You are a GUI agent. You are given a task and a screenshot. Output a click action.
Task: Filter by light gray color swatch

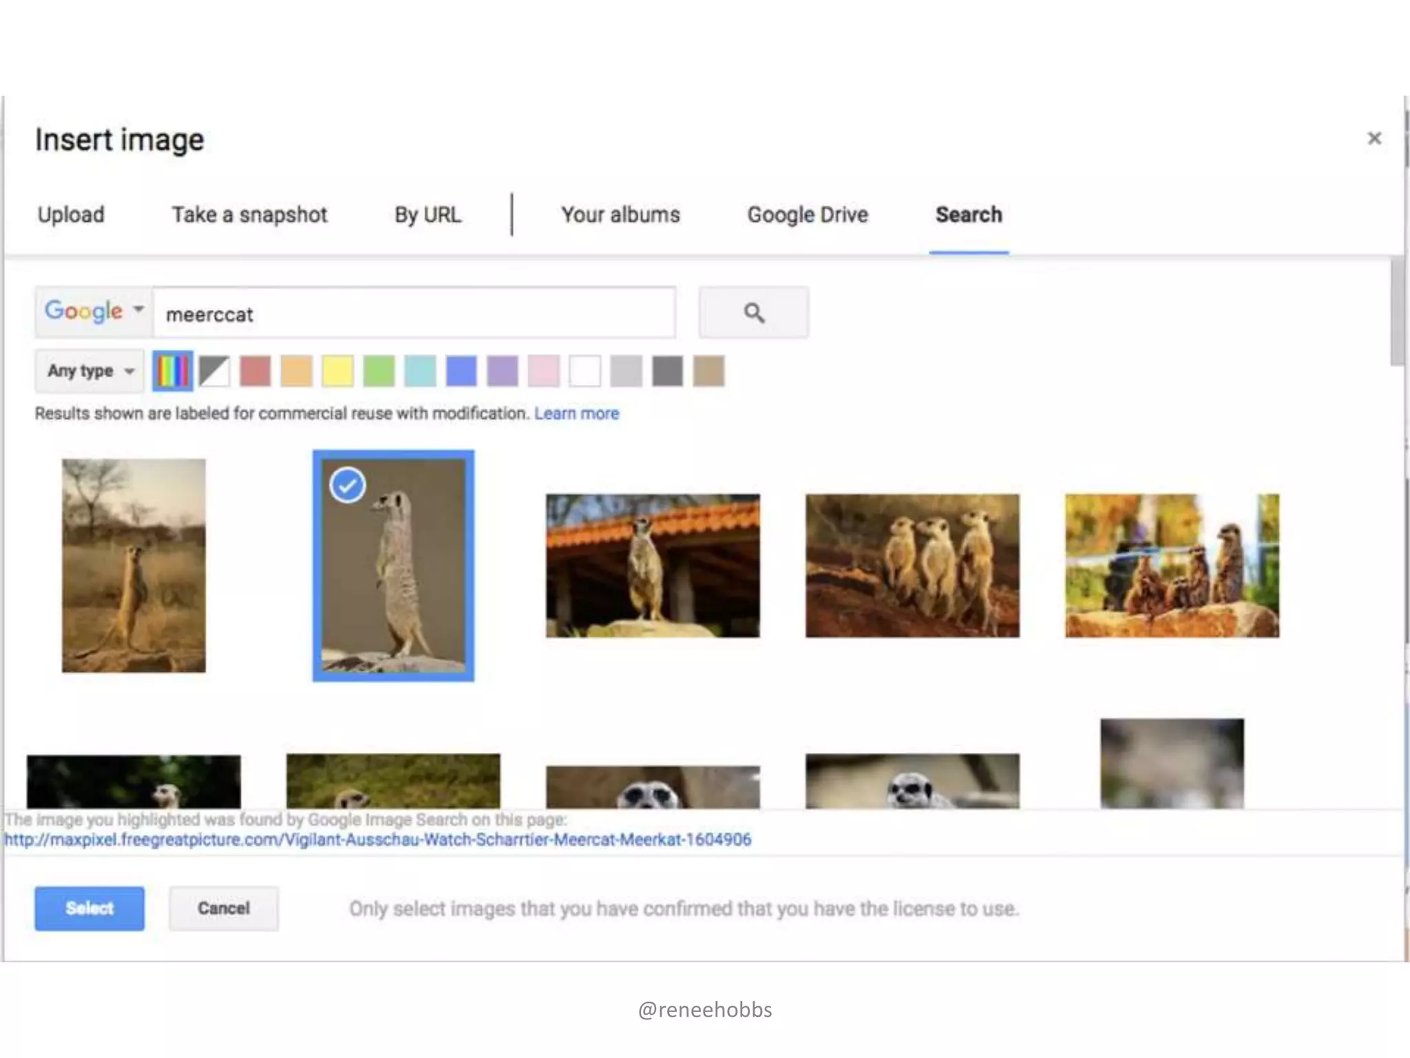(627, 371)
